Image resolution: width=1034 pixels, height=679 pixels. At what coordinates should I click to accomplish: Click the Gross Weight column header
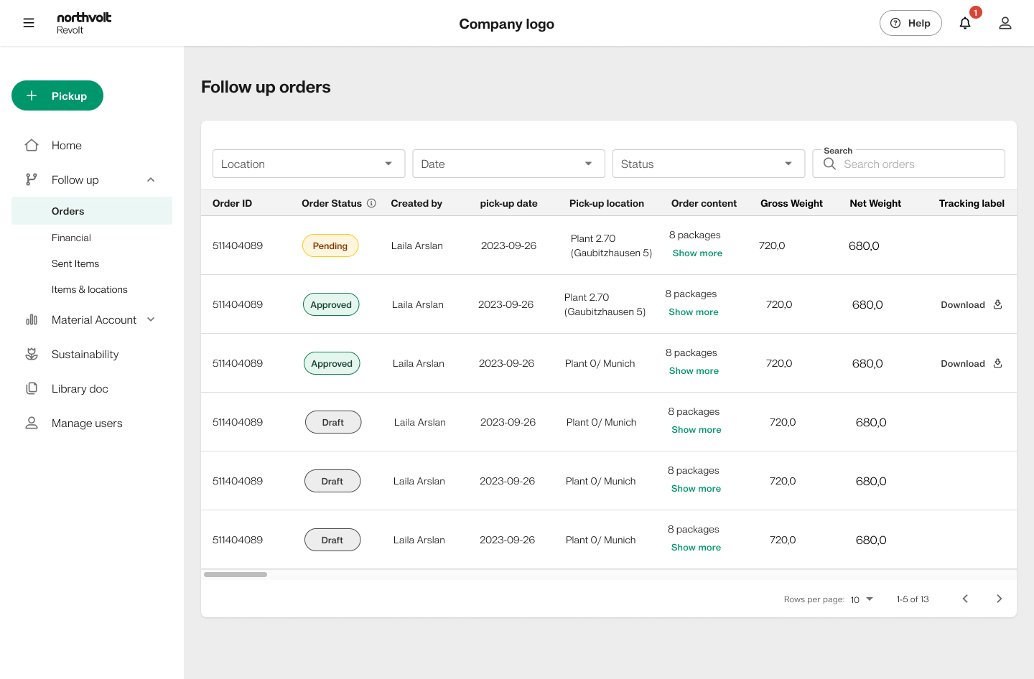[791, 203]
